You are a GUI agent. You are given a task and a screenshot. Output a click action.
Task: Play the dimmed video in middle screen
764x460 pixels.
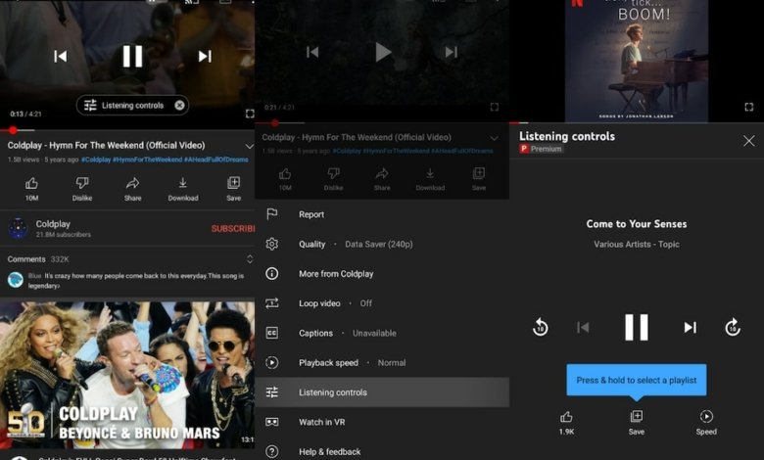click(x=383, y=52)
